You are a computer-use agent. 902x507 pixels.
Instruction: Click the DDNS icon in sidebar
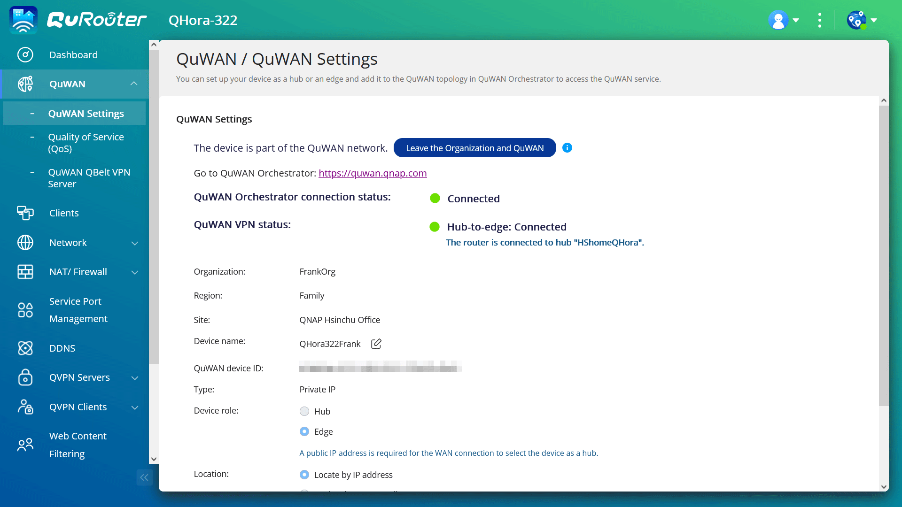click(25, 348)
